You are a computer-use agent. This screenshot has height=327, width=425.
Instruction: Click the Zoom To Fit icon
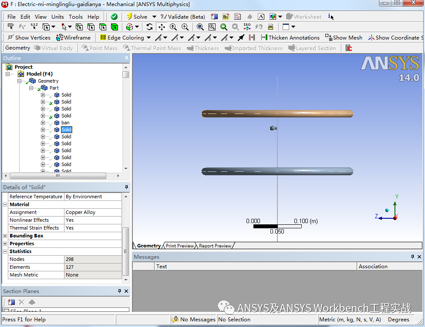pyautogui.click(x=200, y=27)
